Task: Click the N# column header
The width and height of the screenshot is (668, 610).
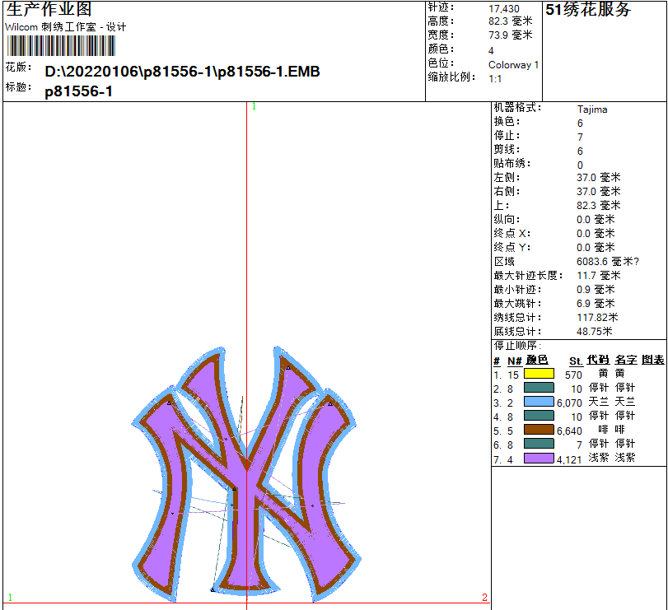Action: [515, 361]
